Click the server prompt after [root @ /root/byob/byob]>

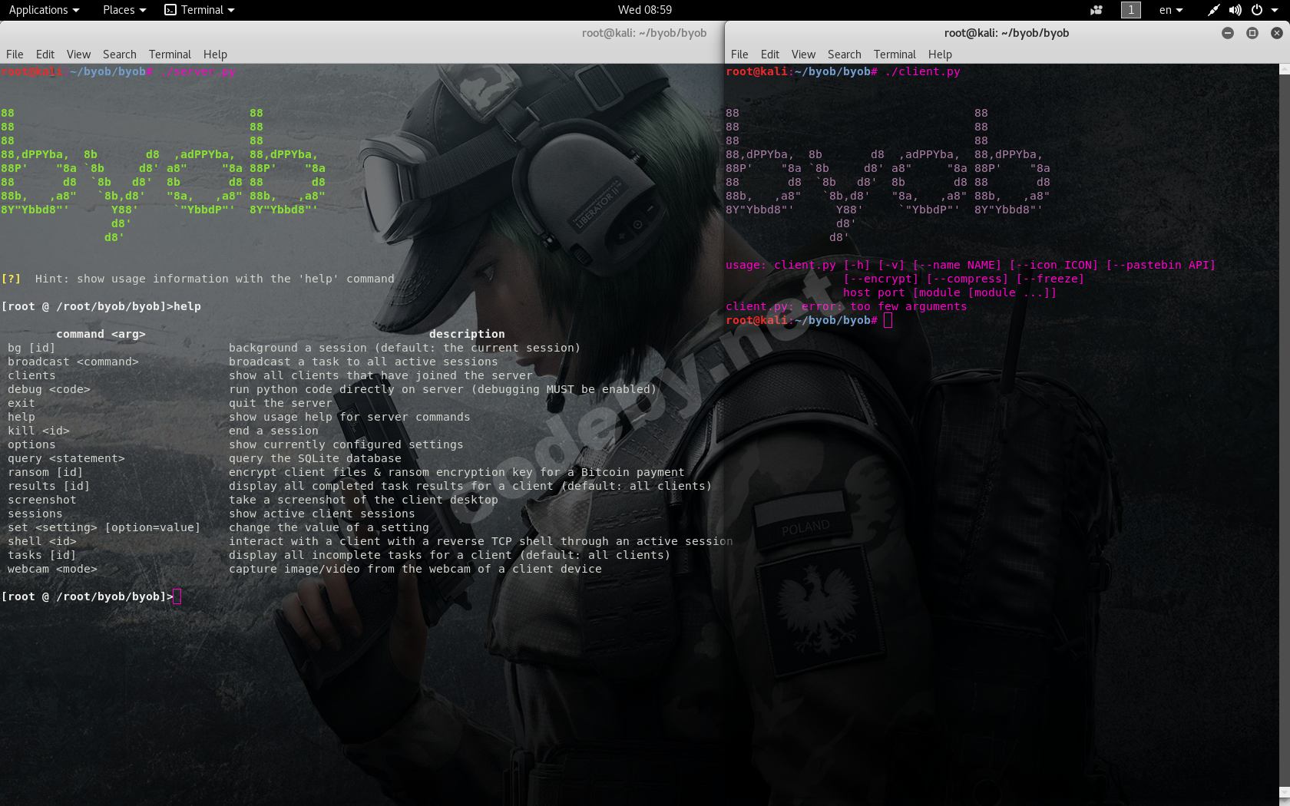pos(177,596)
